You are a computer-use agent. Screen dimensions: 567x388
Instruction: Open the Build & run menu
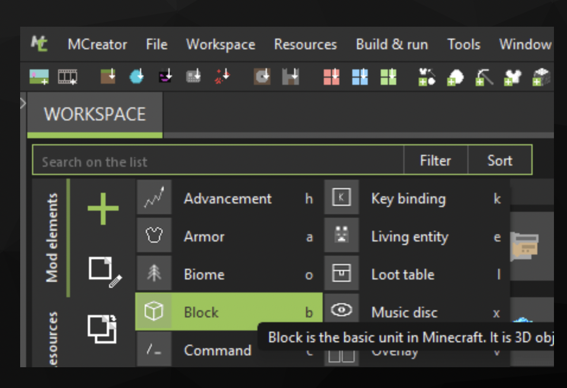pos(392,44)
